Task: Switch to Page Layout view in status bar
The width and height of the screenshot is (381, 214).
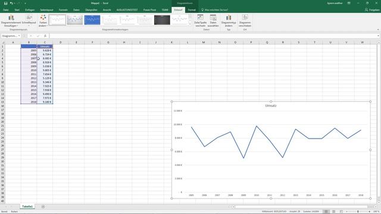Action: point(333,212)
